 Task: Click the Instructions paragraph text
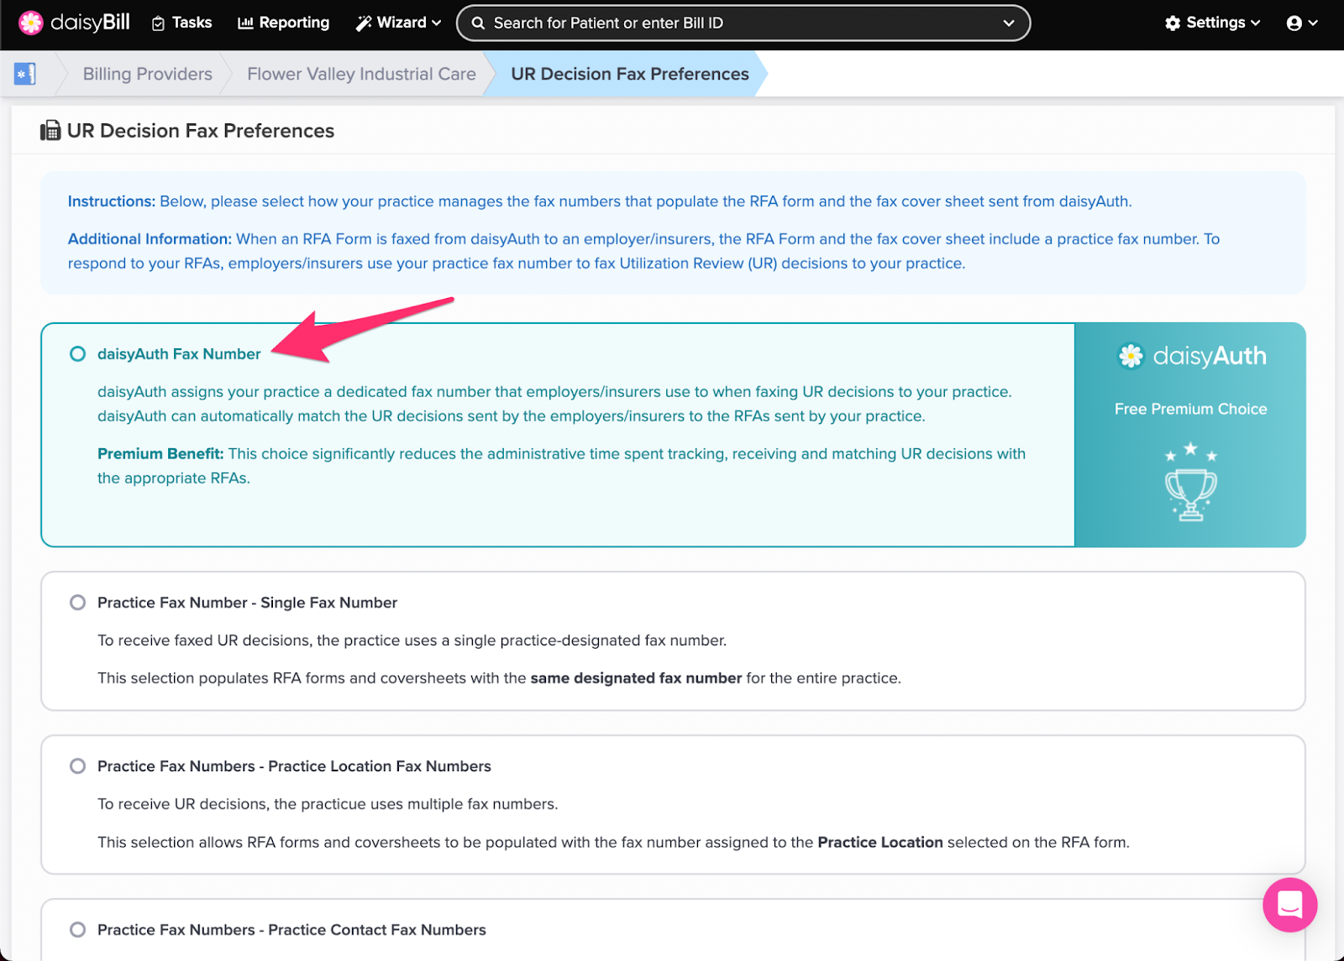tap(600, 201)
